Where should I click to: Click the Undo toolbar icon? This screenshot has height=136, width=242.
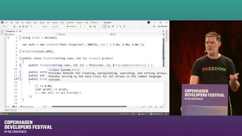[31, 26]
